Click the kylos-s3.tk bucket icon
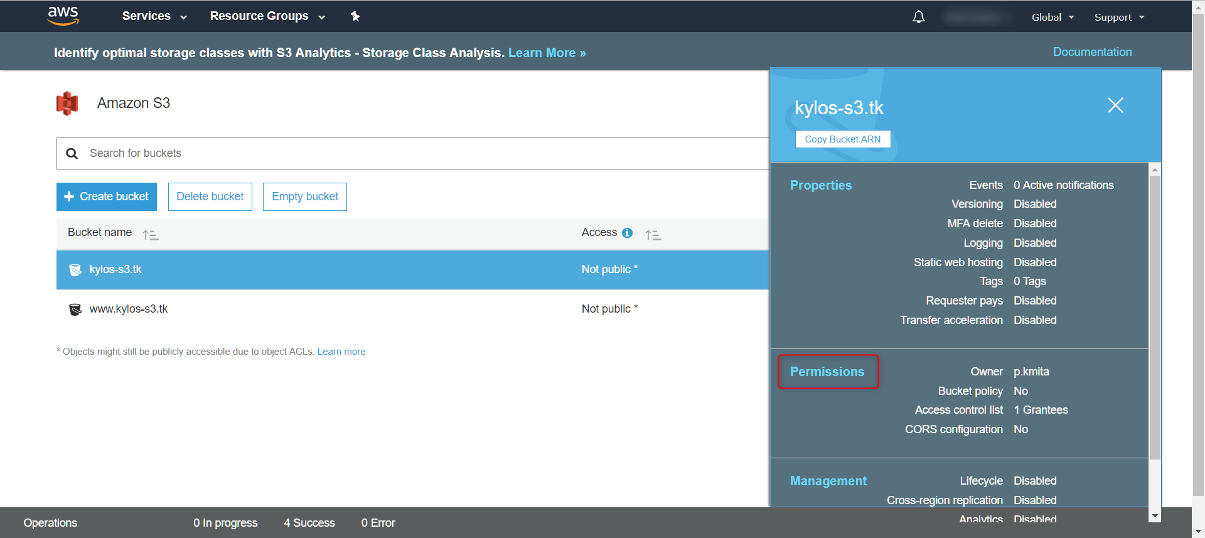Image resolution: width=1205 pixels, height=538 pixels. tap(75, 270)
